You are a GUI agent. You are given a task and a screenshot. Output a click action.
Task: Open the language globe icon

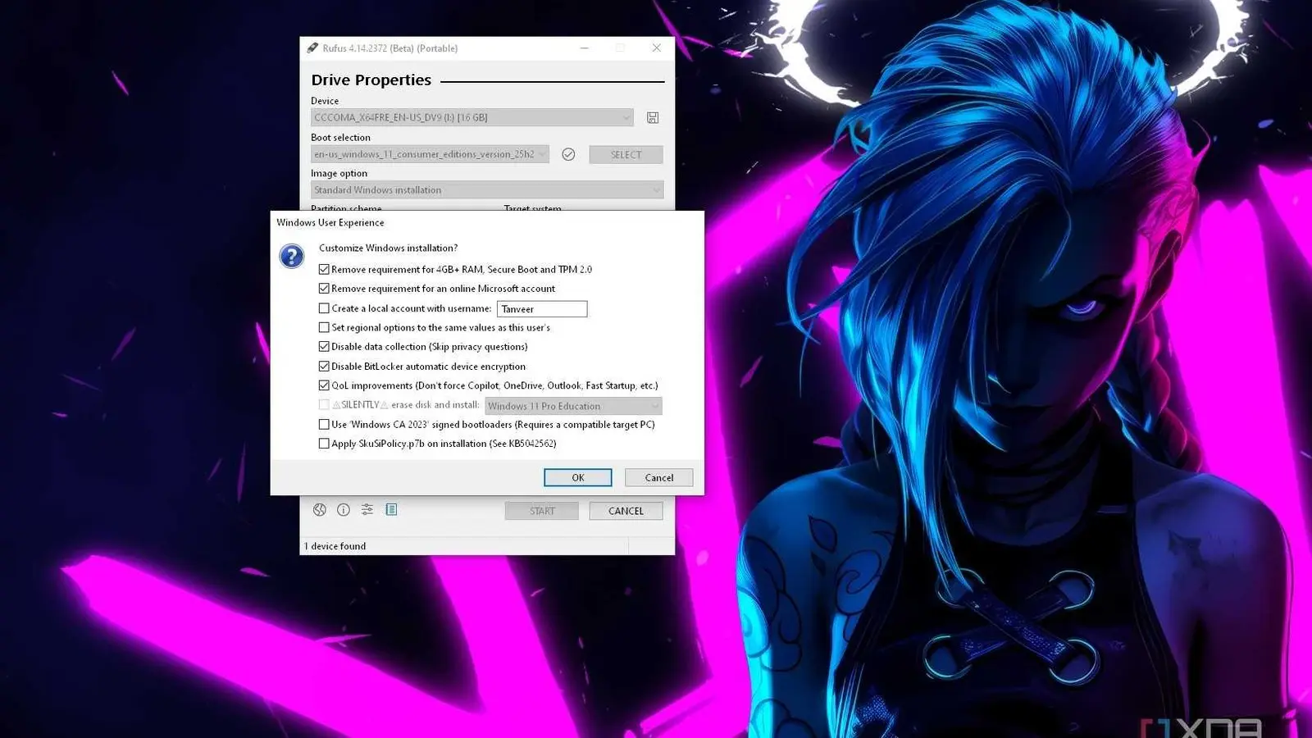pos(320,510)
